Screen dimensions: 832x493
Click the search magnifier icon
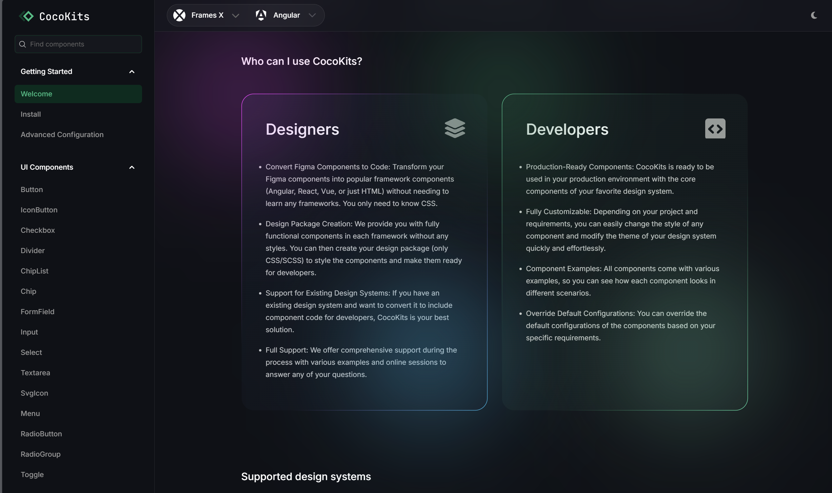point(22,44)
